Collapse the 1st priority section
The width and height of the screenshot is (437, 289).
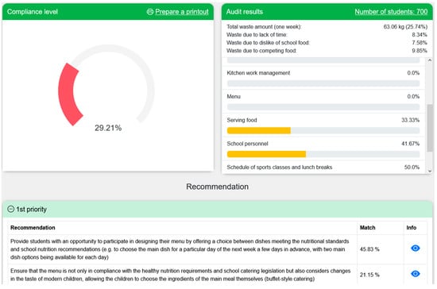point(10,209)
